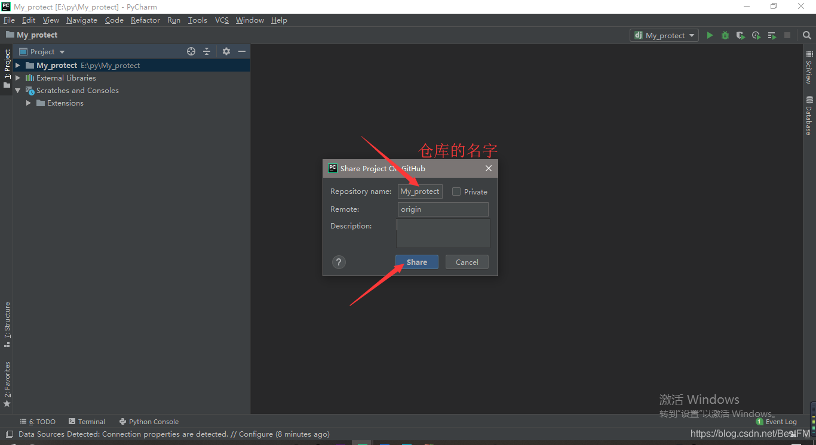
Task: Open the VCS menu
Action: (x=222, y=20)
